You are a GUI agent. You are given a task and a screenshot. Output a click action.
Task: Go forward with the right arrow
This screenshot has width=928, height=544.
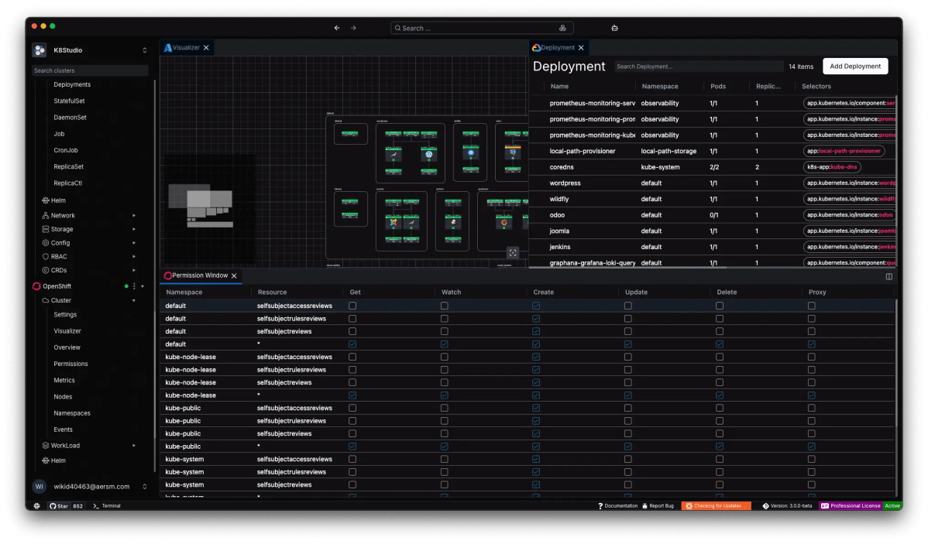tap(353, 28)
